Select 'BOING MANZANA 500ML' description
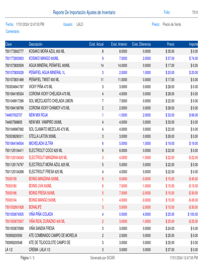 pyautogui.click(x=44, y=179)
